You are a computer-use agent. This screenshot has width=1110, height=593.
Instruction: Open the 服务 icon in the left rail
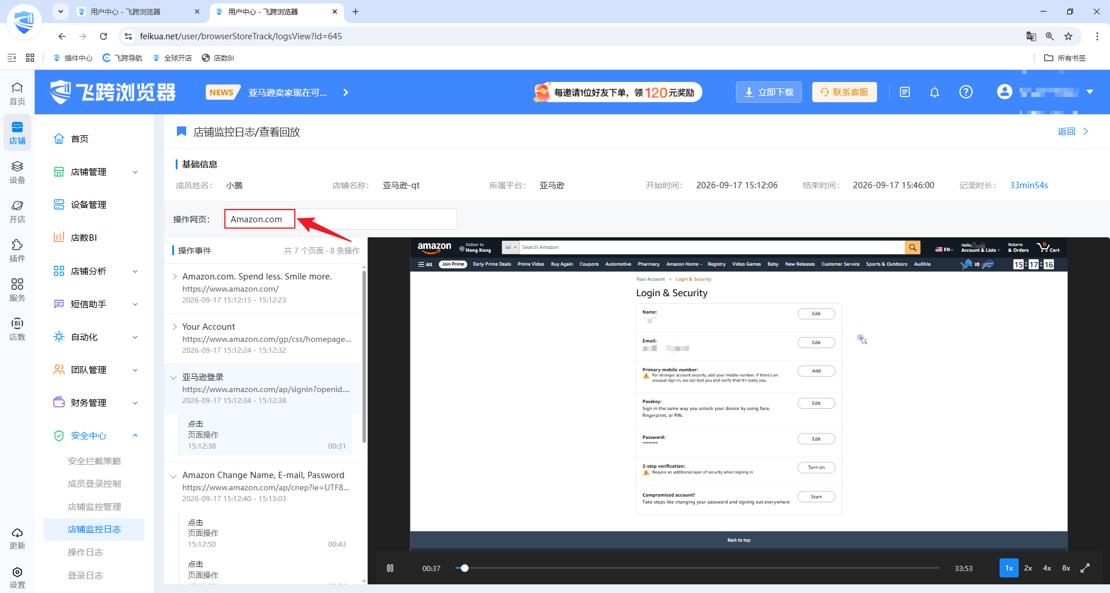(17, 290)
